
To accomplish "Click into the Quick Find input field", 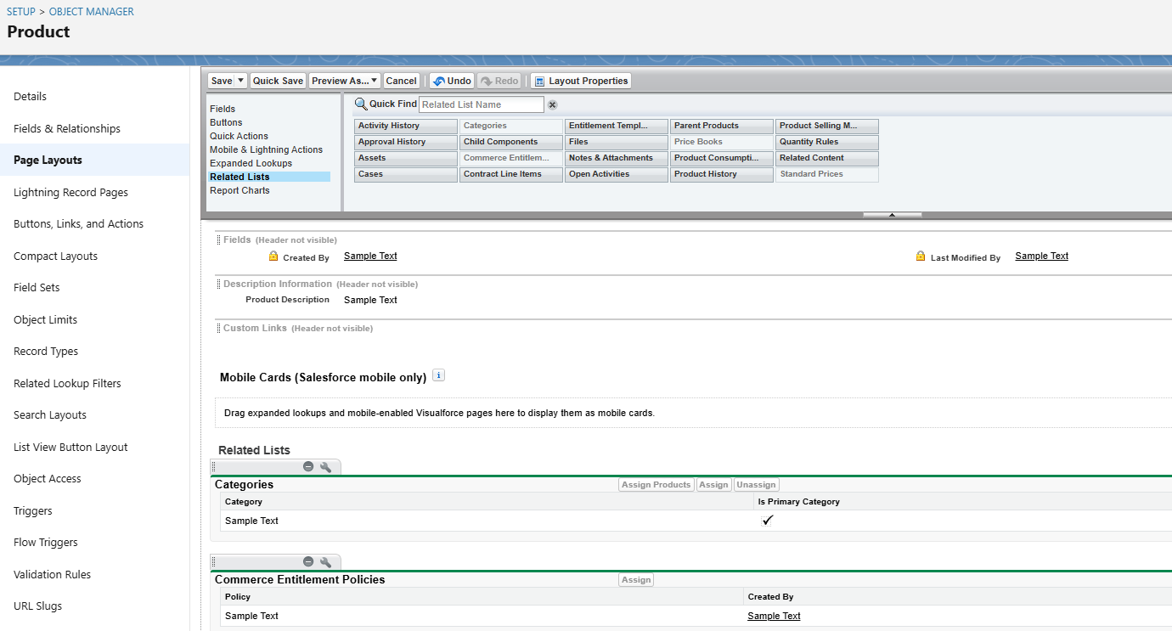I will 481,104.
